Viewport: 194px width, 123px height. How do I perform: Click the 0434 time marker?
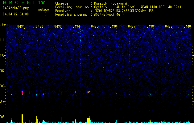(76, 26)
